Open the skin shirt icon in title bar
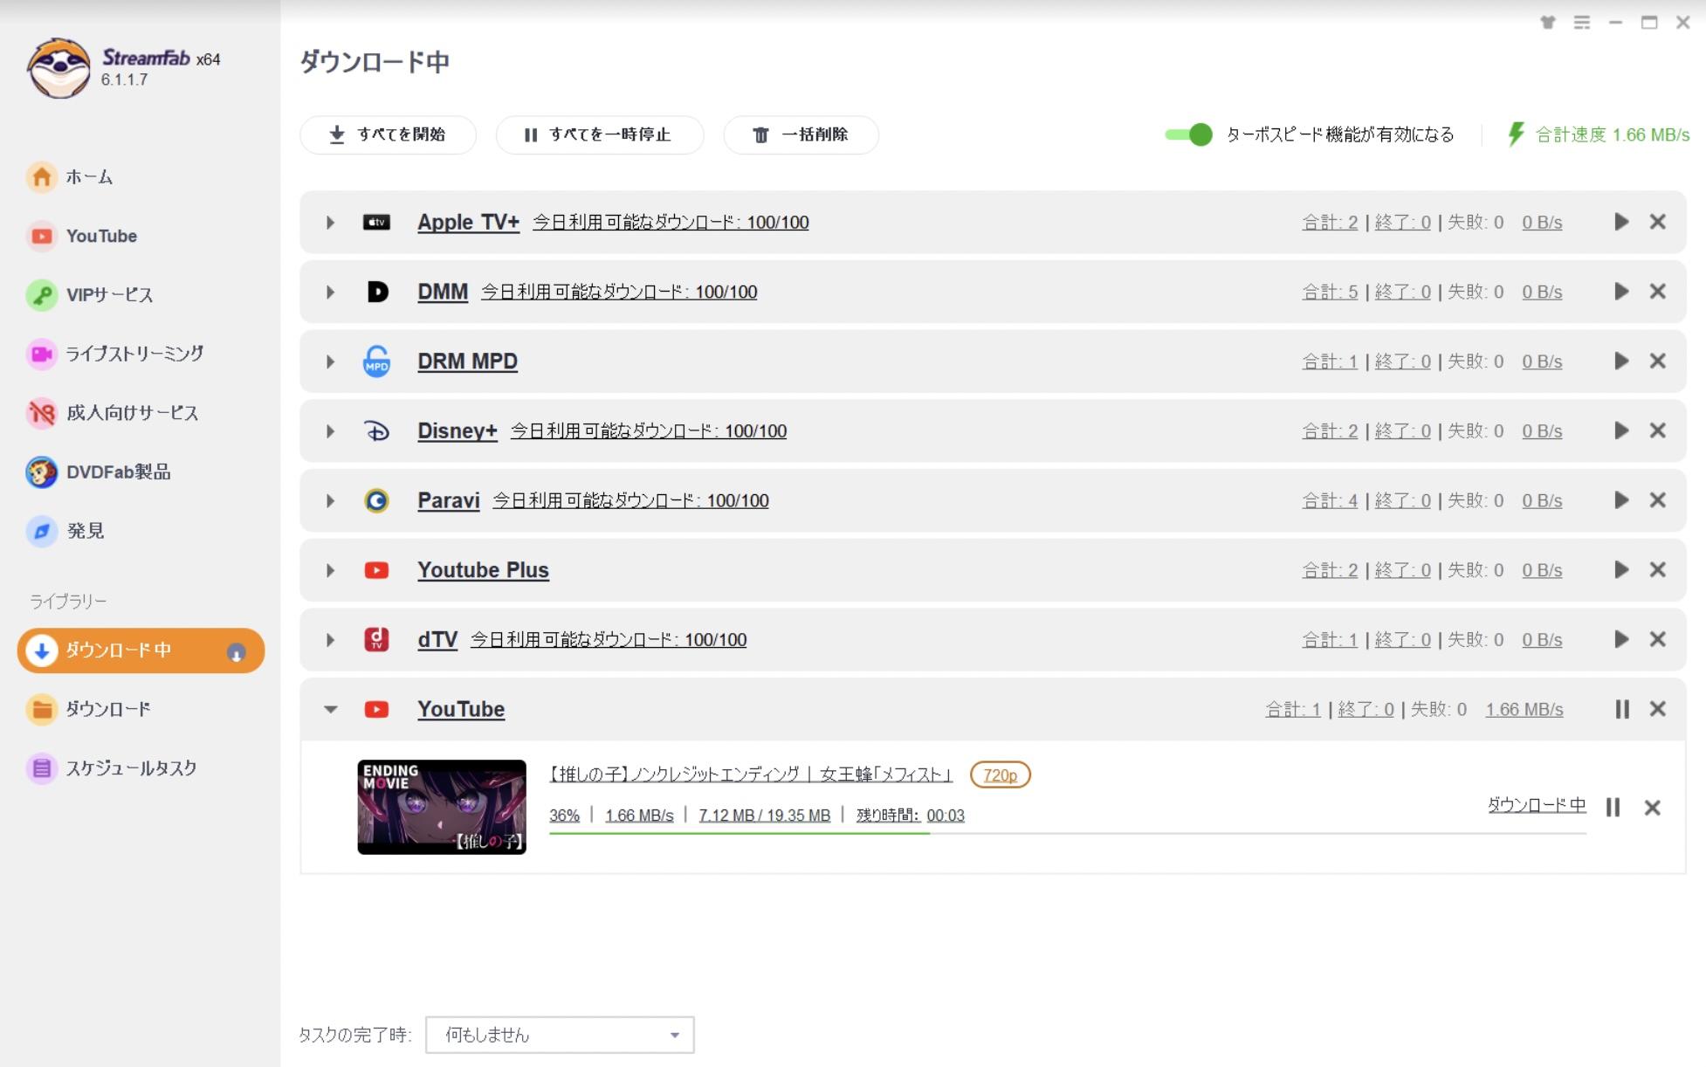Image resolution: width=1706 pixels, height=1067 pixels. click(x=1547, y=23)
